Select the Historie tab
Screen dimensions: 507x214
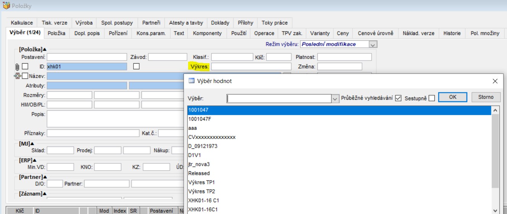452,33
